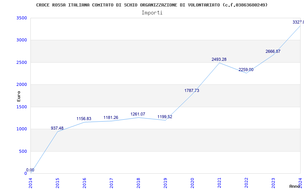The image size is (304, 190).
Task: Click the 1787.73 data label
Action: pos(192,90)
